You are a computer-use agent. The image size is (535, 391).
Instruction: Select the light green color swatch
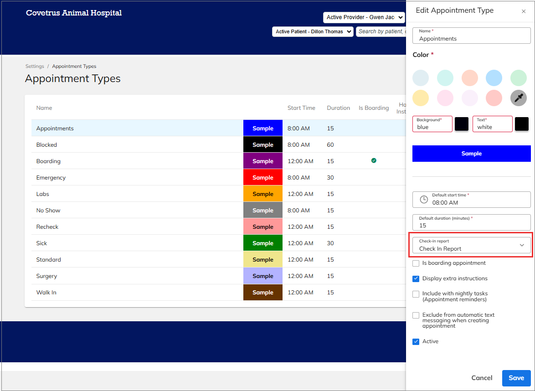(518, 78)
